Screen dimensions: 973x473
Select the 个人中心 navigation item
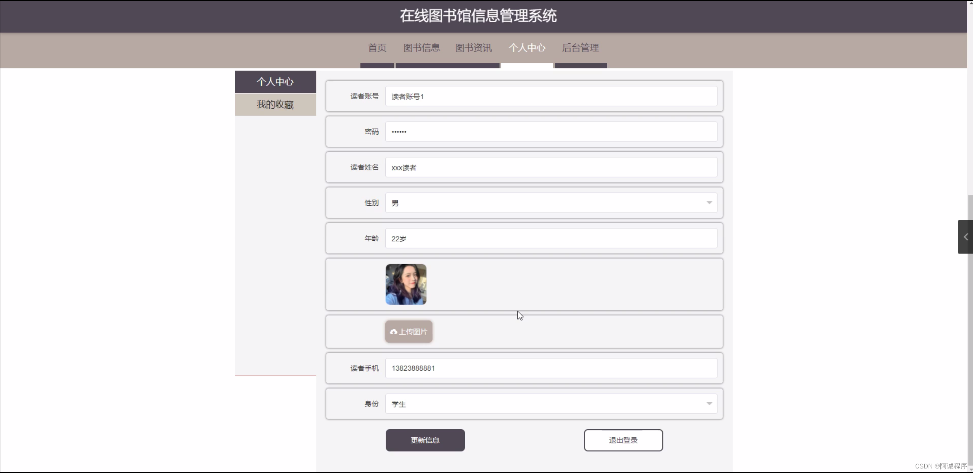coord(526,47)
